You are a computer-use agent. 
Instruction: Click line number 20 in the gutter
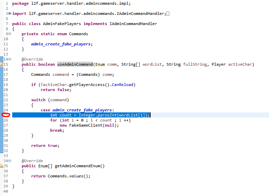click(6, 90)
